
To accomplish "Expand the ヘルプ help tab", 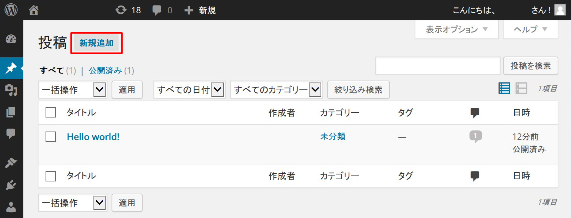I will pos(530,30).
